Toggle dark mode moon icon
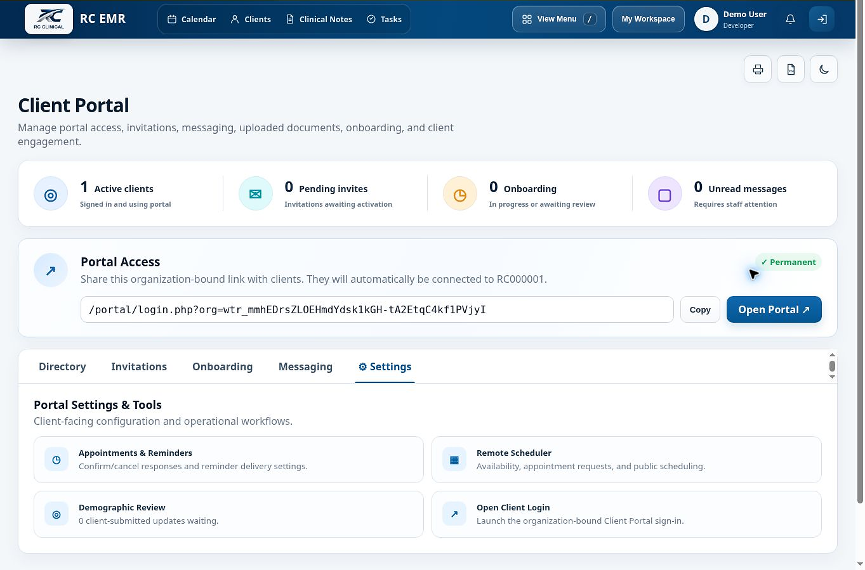Screen dimensions: 865x570 click(x=824, y=69)
